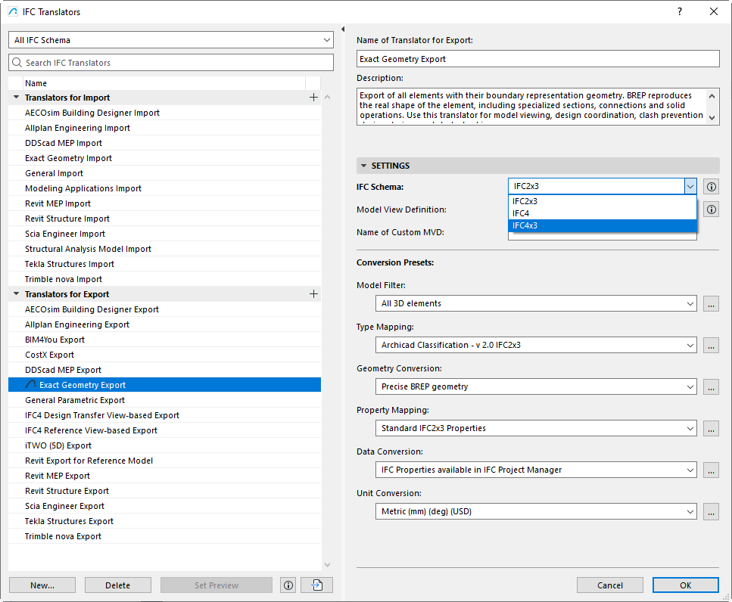
Task: Click the Name column header
Action: 164,83
